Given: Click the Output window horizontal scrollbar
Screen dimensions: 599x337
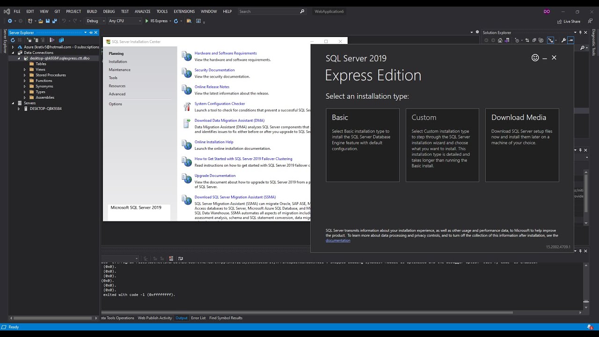Looking at the screenshot, I should 307,312.
